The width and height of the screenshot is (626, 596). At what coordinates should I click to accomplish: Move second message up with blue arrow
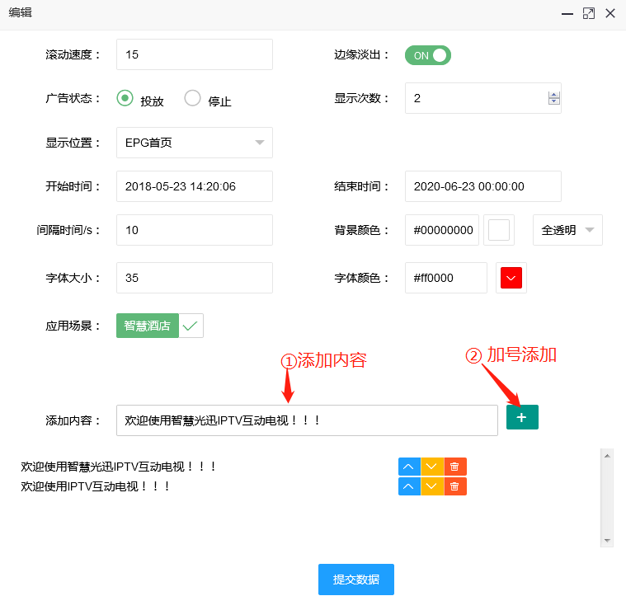point(409,486)
